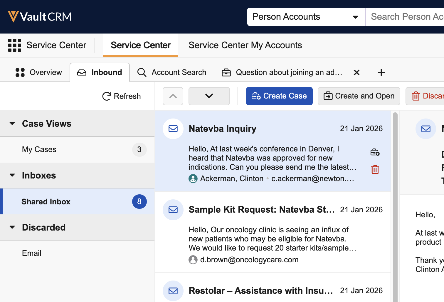Click the search Person Accounts field
The width and height of the screenshot is (444, 302).
405,17
